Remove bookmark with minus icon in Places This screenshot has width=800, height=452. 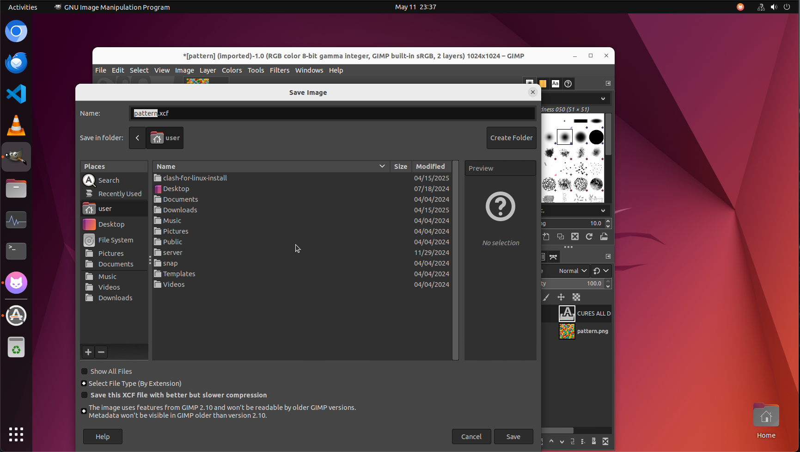click(101, 352)
